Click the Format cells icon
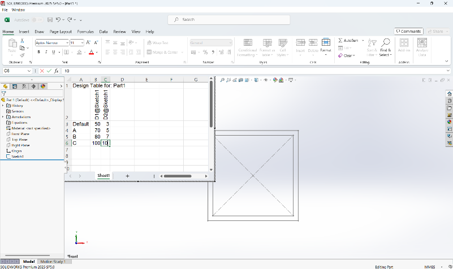This screenshot has width=453, height=269. [x=326, y=43]
